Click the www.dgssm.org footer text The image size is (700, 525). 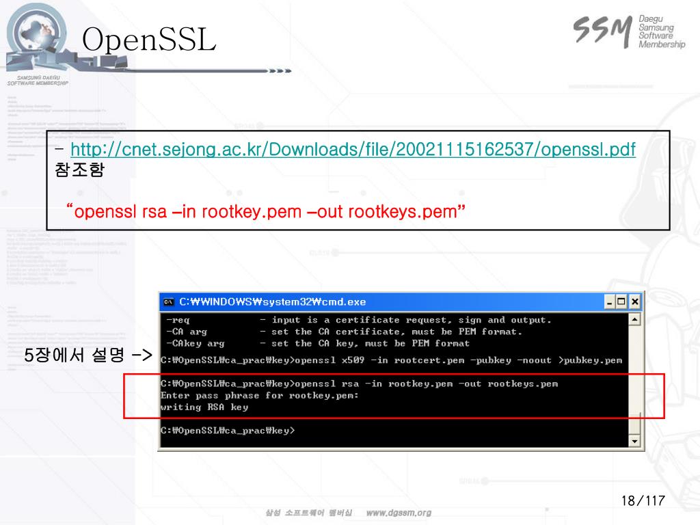(399, 513)
